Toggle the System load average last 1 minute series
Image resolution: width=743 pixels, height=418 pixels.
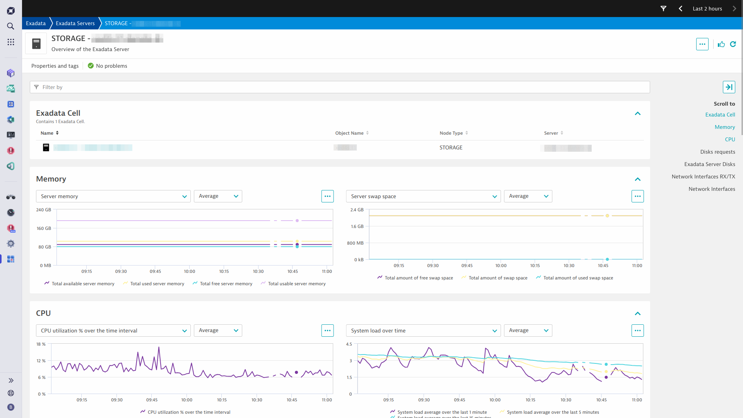441,412
